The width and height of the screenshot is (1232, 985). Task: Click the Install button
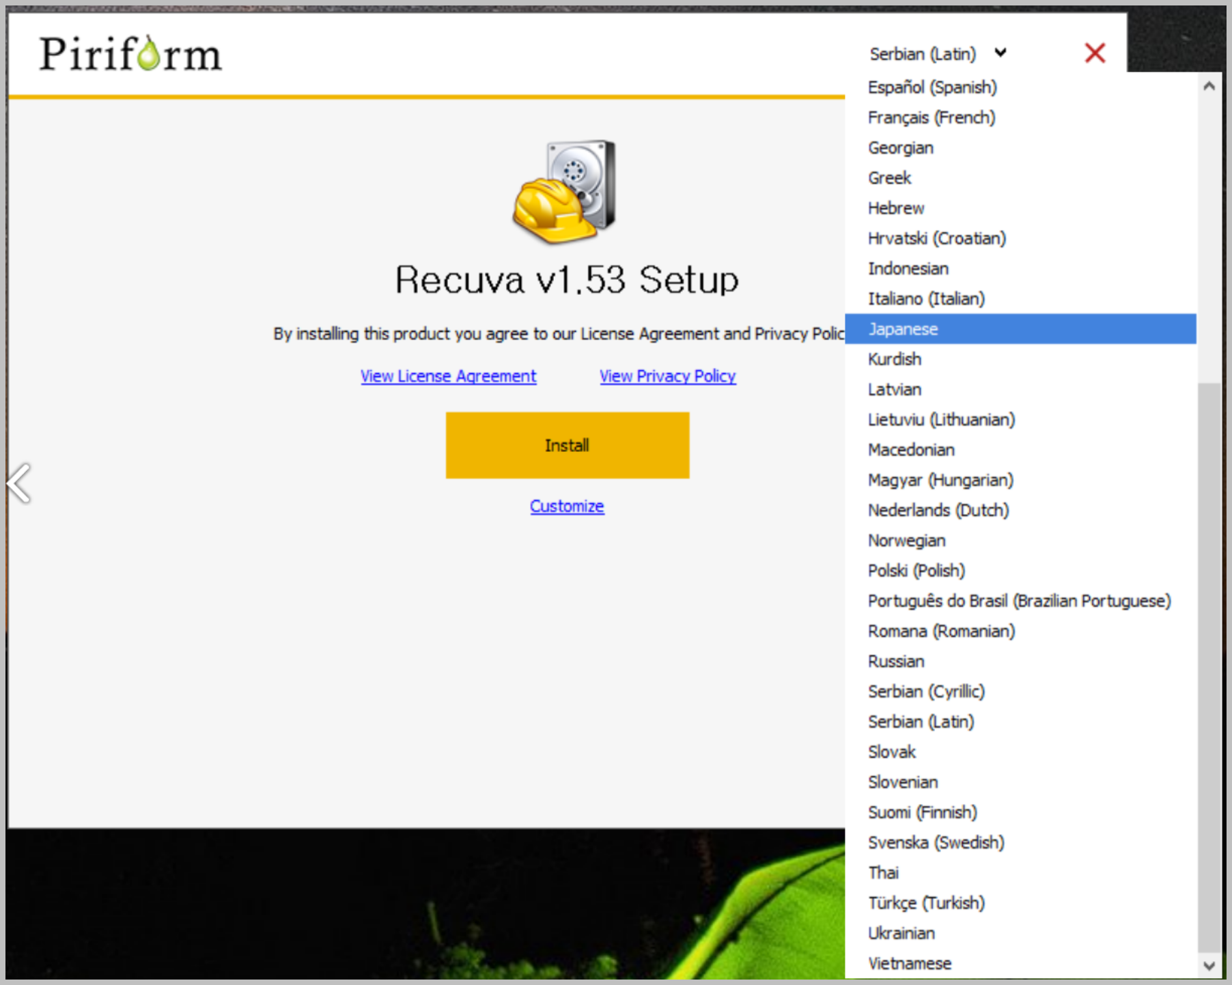[567, 445]
